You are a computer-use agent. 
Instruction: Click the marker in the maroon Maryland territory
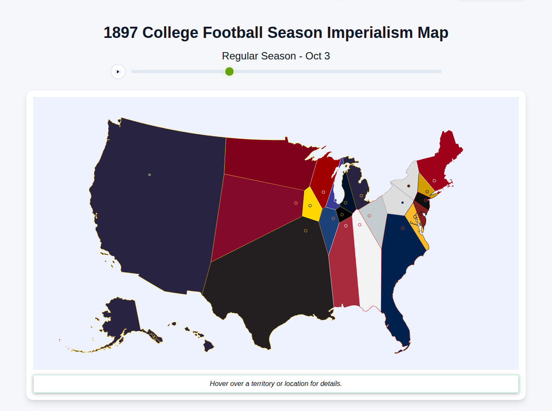[x=421, y=214]
